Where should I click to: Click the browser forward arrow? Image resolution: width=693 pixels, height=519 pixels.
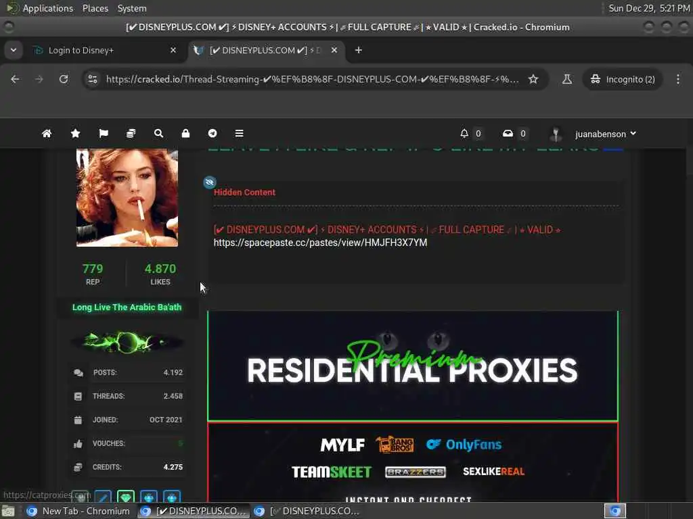point(39,79)
